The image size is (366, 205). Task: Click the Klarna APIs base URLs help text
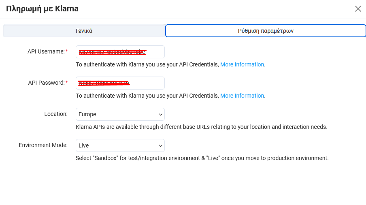[202, 127]
